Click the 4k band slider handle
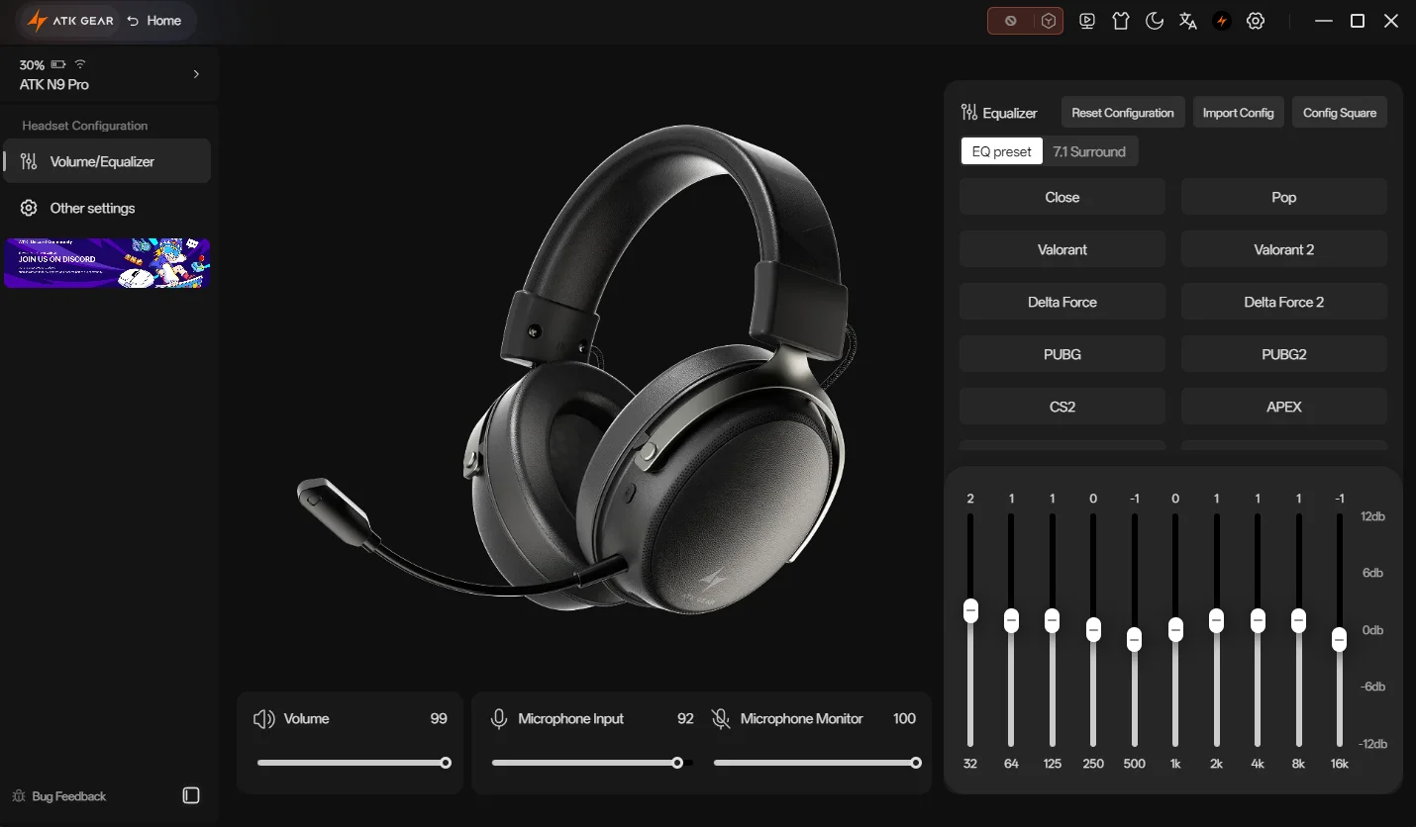 pos(1258,620)
